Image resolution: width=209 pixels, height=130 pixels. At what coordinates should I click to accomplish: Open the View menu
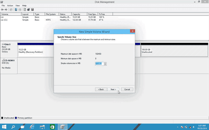[x=18, y=6]
